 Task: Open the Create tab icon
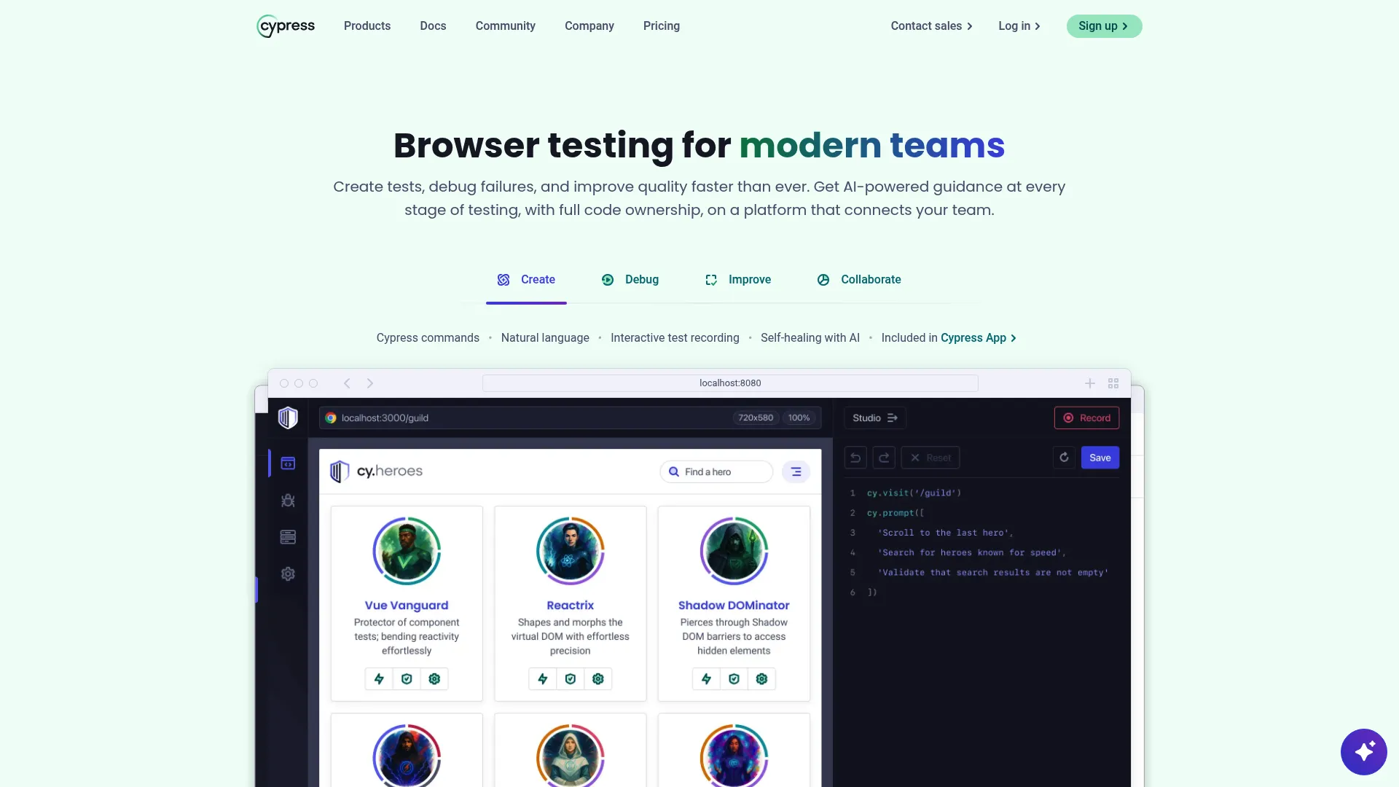click(x=503, y=280)
